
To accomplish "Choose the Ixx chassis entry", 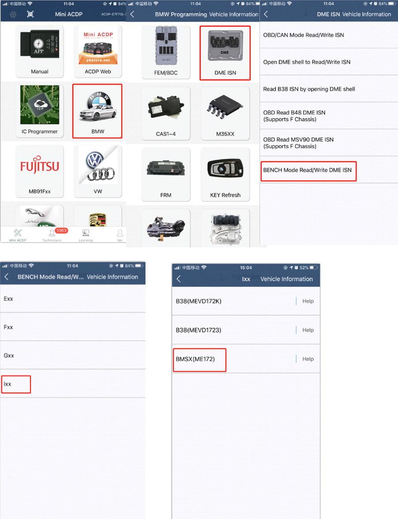I will click(x=16, y=384).
